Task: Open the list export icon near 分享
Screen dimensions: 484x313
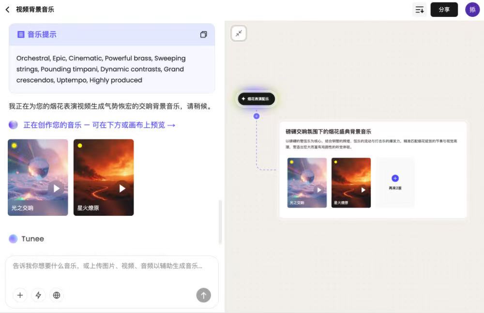Action: pos(420,10)
